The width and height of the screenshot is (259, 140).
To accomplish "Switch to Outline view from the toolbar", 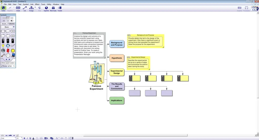I will point(3,9).
